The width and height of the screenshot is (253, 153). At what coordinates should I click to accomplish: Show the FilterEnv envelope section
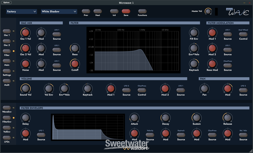7,118
